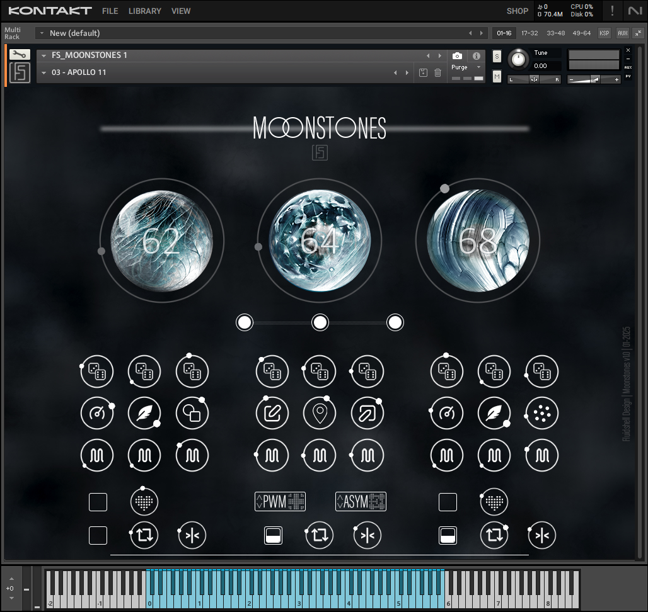Click the dotted heart icon in left group
Viewport: 648px width, 612px height.
click(x=144, y=502)
